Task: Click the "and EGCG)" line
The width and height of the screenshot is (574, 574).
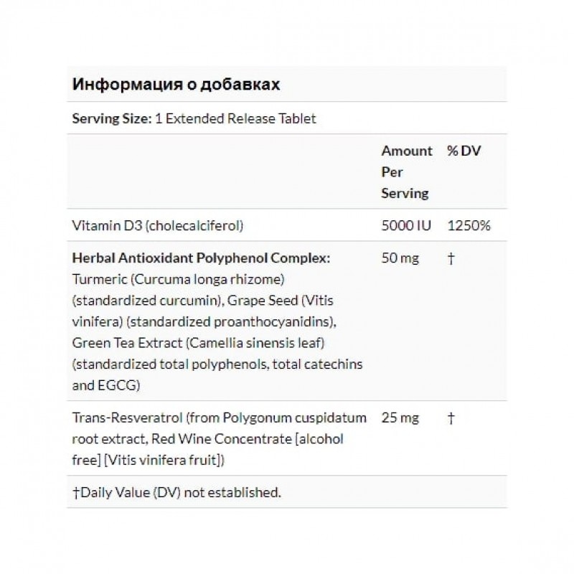Action: point(106,386)
